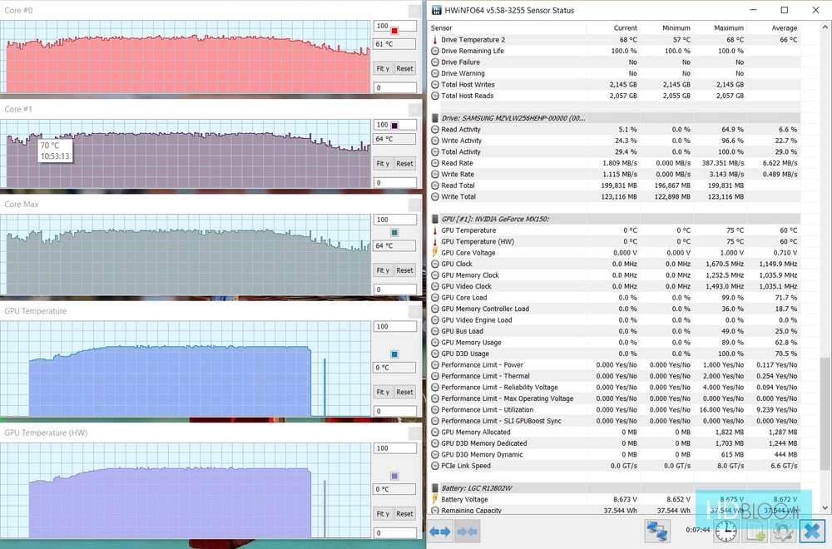Close sensor status with the blue X icon

point(812,531)
